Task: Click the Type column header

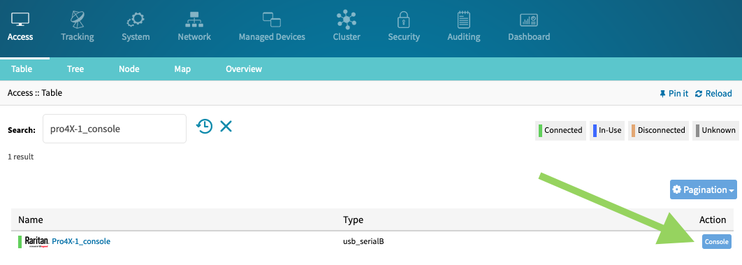Action: [353, 220]
